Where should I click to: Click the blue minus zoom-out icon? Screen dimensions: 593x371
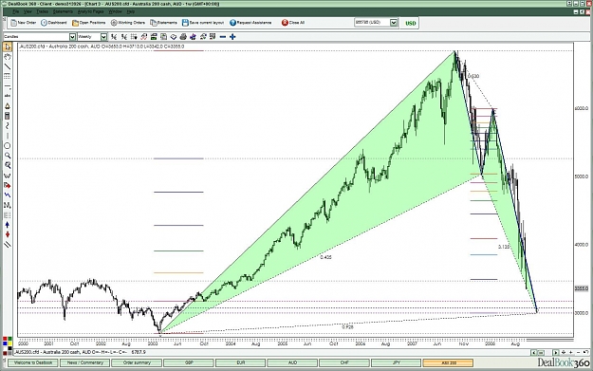223,37
